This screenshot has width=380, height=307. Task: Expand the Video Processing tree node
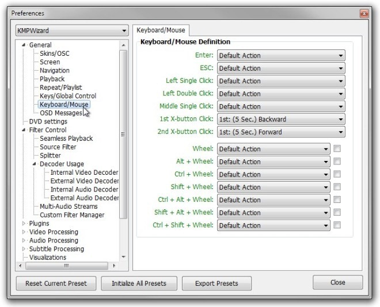pyautogui.click(x=24, y=232)
